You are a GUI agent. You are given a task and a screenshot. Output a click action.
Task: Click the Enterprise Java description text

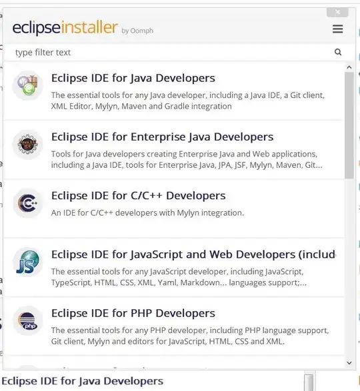pyautogui.click(x=187, y=160)
